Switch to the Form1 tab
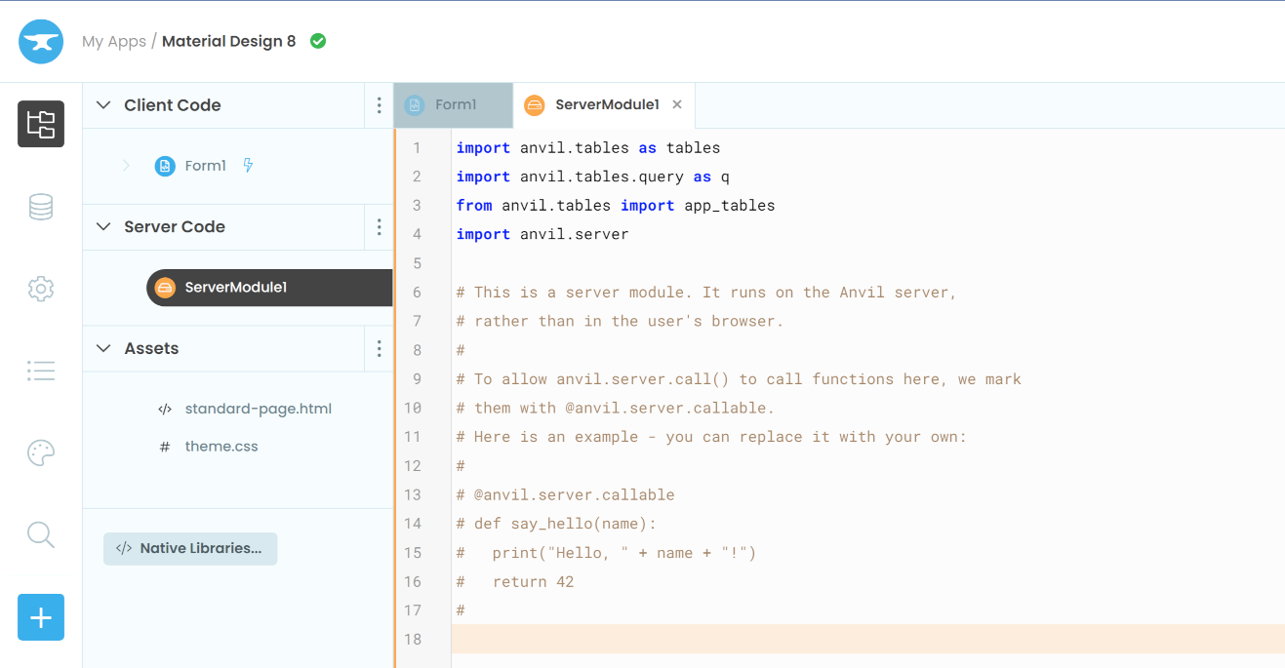This screenshot has width=1285, height=668. pos(453,104)
